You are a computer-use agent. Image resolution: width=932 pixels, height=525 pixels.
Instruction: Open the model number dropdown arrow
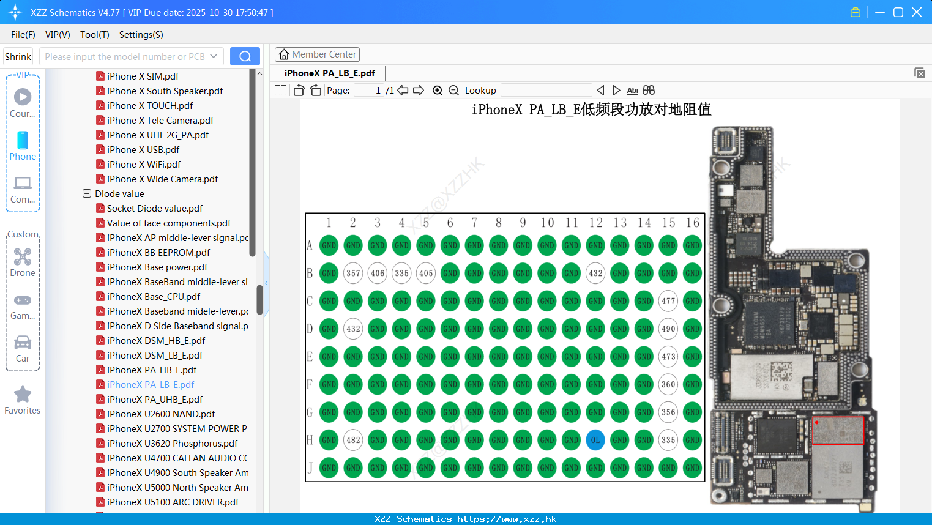214,56
